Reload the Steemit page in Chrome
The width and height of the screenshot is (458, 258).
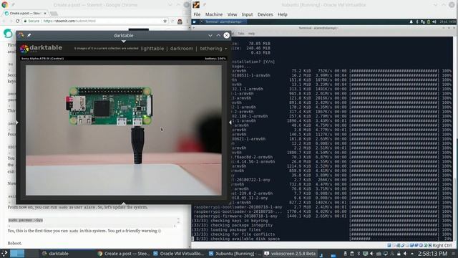pos(17,21)
